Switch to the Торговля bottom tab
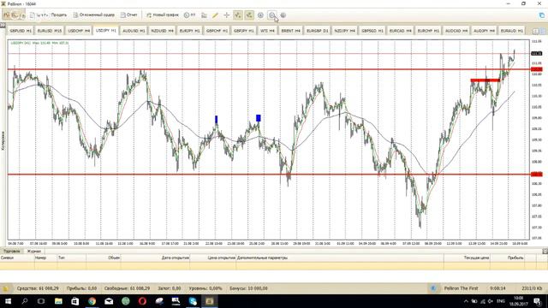The image size is (548, 308). [x=11, y=251]
